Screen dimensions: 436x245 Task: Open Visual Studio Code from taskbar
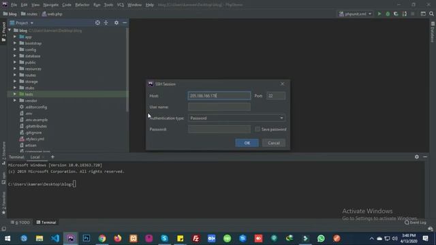point(55,238)
